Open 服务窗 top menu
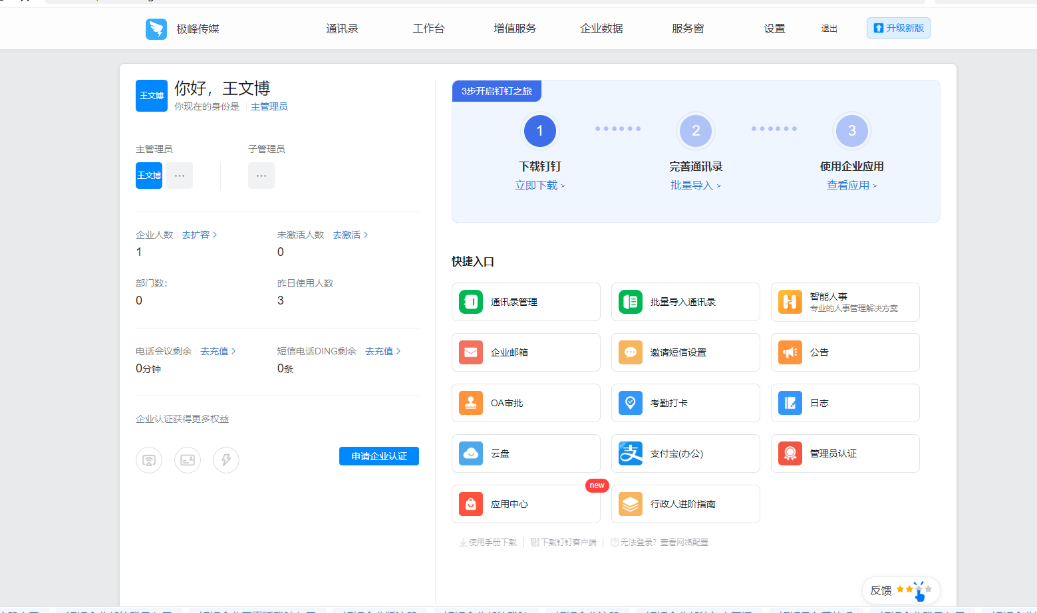The width and height of the screenshot is (1037, 613). (688, 29)
